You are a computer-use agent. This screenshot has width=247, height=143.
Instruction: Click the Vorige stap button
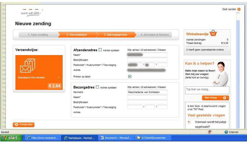coord(24,125)
